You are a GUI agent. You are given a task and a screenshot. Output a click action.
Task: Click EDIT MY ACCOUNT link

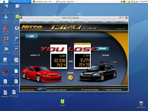click(91, 90)
